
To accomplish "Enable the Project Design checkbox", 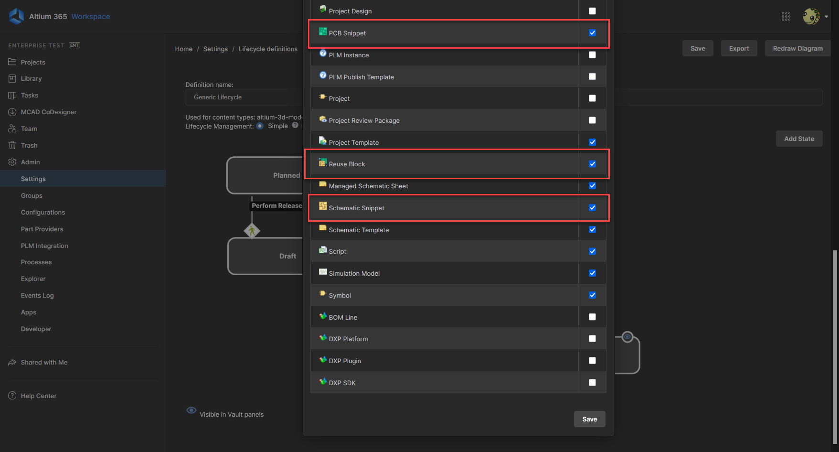I will tap(592, 11).
